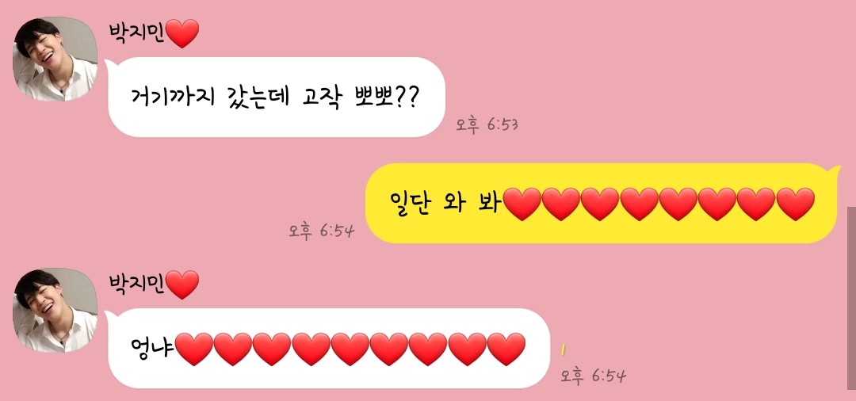Click the small yellow mark above the bottom timestamp
This screenshot has width=856, height=401.
click(563, 349)
